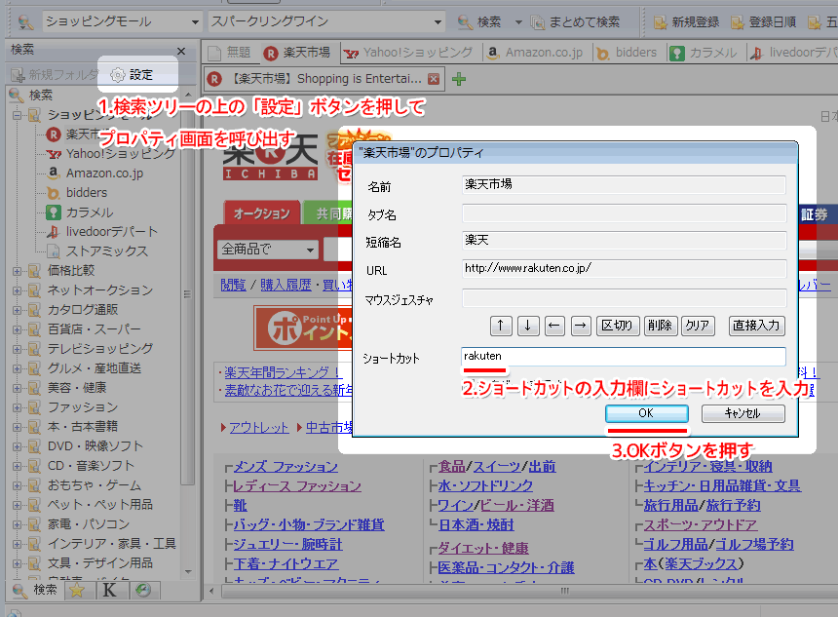Expand the テレビショッピング tree folder
The width and height of the screenshot is (838, 617).
pos(18,349)
